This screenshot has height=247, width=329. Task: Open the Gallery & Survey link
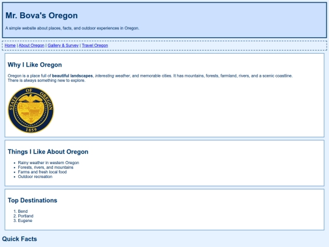point(63,45)
